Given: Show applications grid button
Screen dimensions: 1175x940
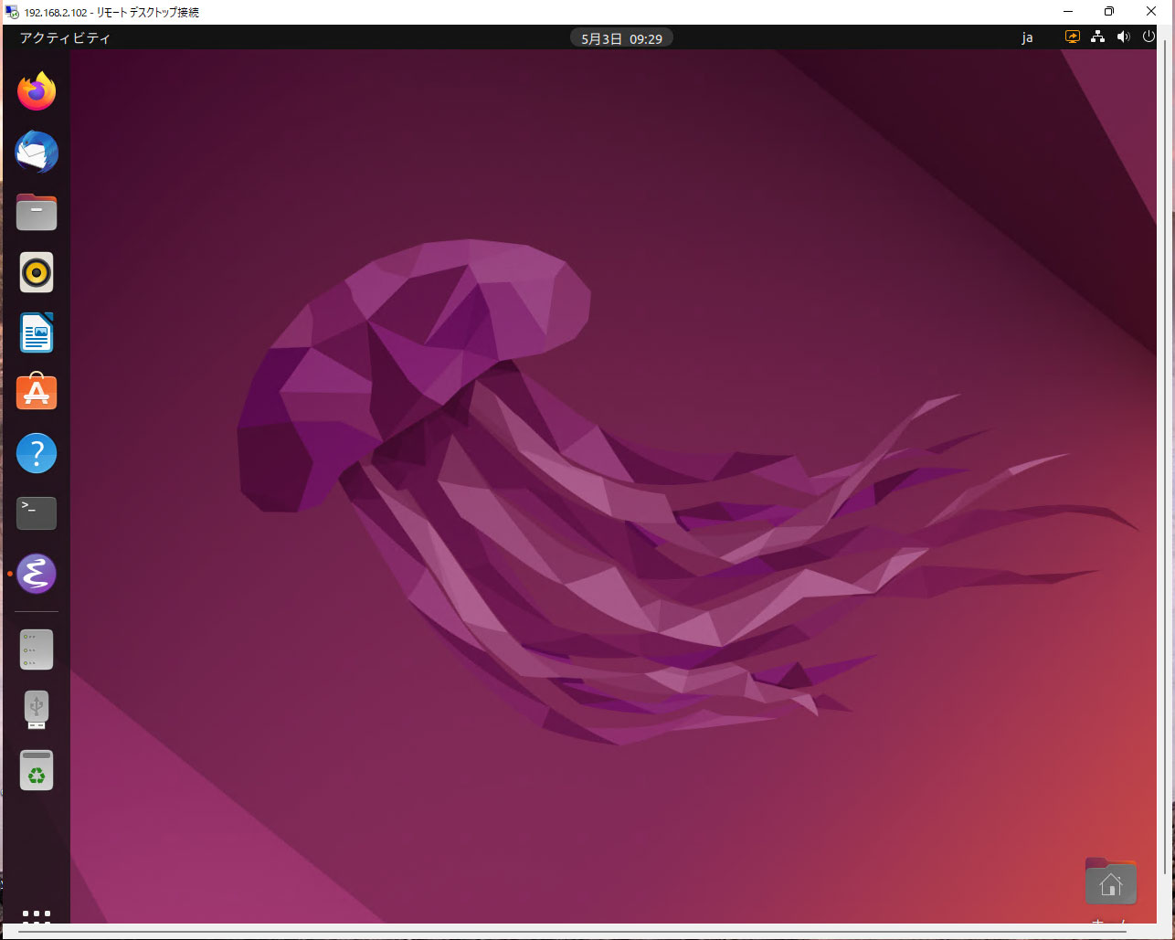Looking at the screenshot, I should 37,916.
